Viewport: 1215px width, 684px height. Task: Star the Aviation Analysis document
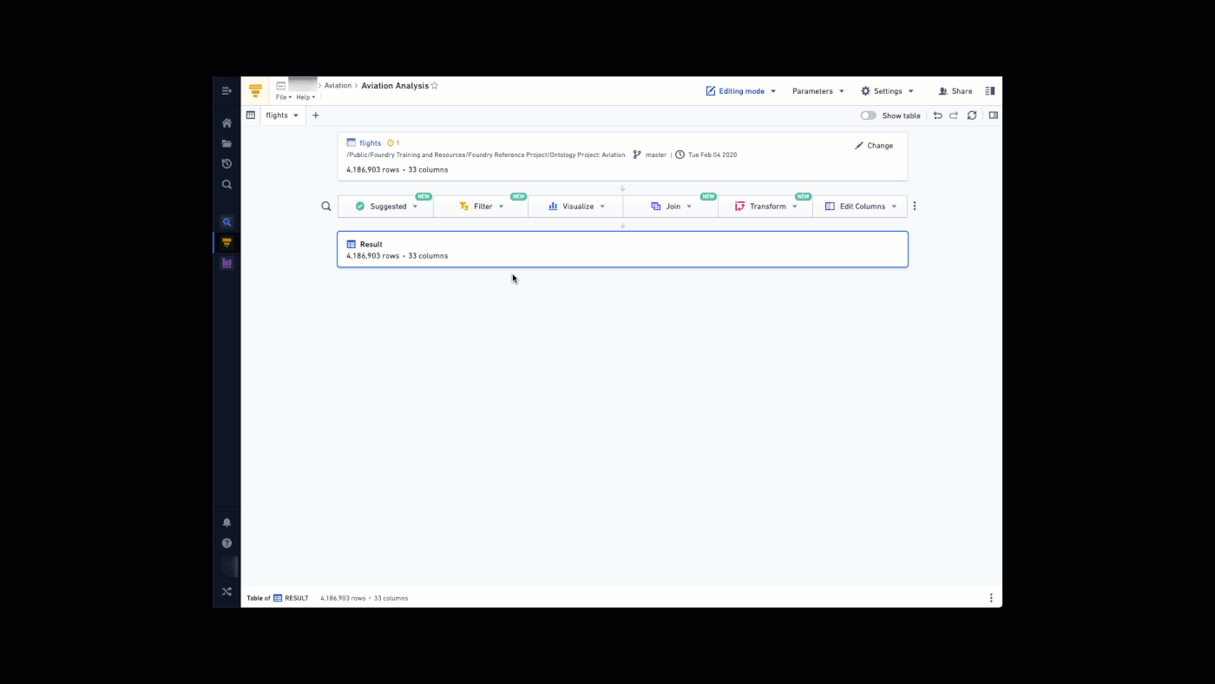coord(435,86)
